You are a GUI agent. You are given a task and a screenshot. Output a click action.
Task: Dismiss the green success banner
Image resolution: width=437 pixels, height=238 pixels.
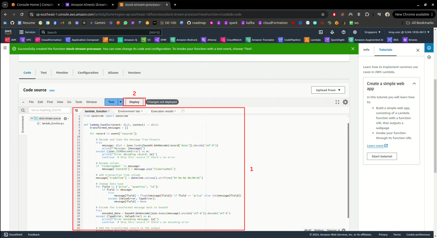353,49
